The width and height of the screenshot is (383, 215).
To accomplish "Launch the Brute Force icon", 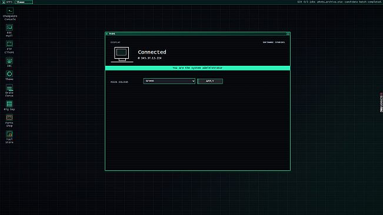I will [x=9, y=90].
